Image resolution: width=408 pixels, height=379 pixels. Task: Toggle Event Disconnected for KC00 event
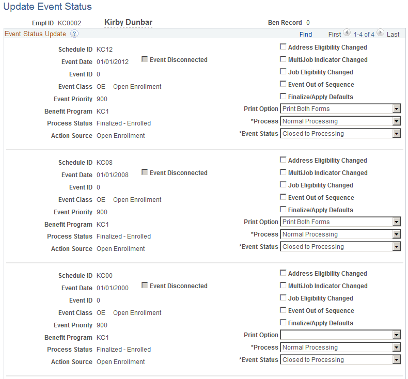[x=145, y=286]
